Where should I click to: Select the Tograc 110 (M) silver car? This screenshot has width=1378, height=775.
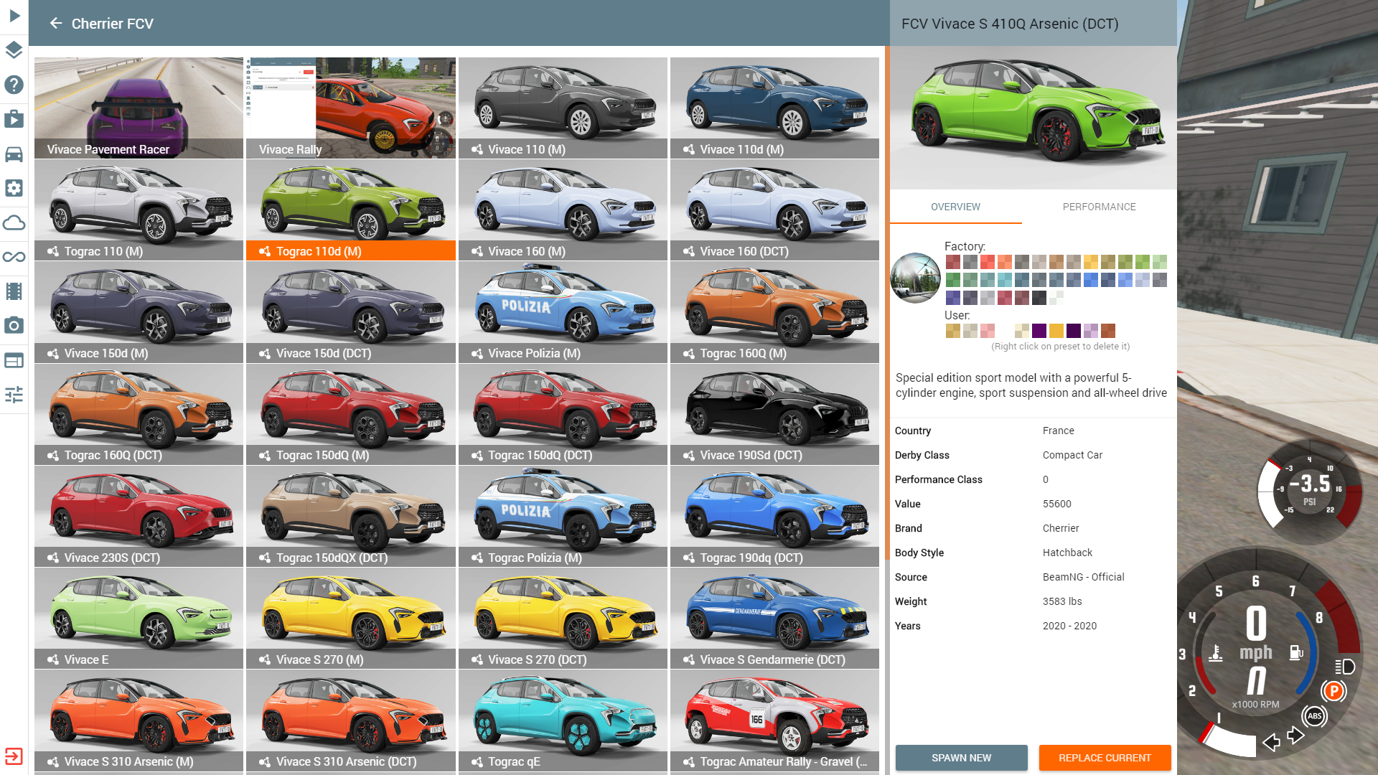(139, 210)
